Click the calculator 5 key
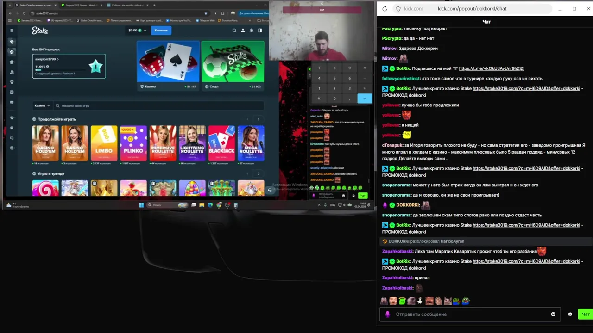The image size is (593, 333). [334, 78]
